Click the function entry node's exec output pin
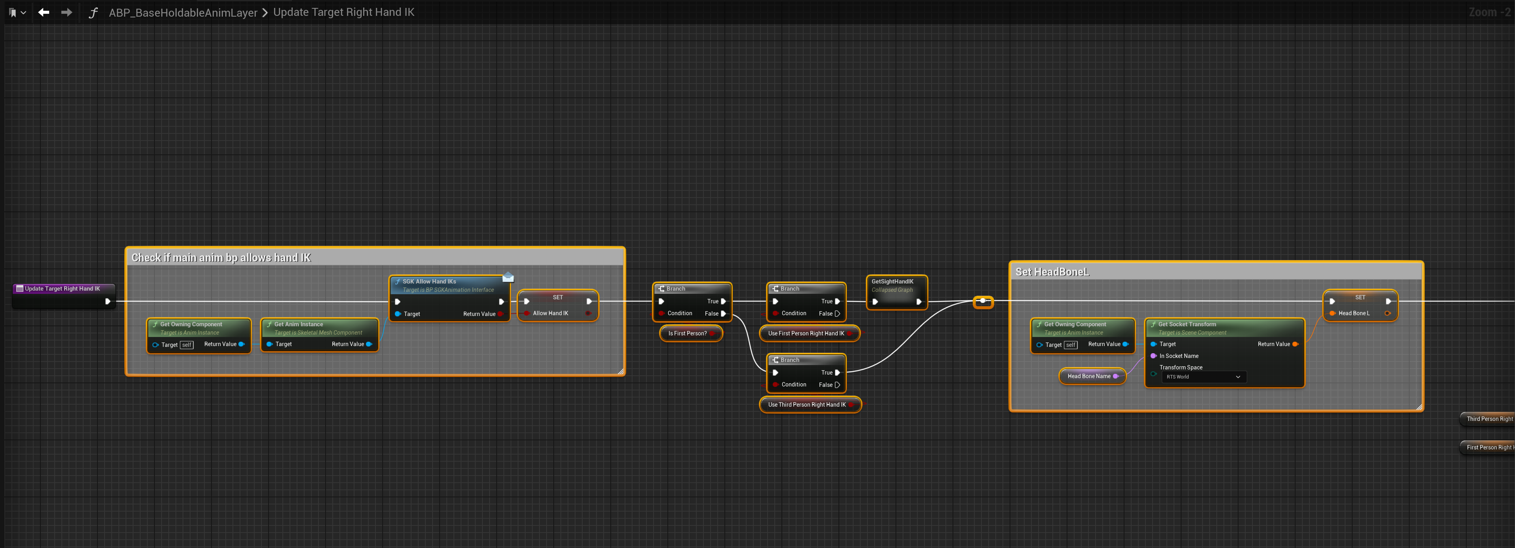The height and width of the screenshot is (548, 1515). pos(108,302)
